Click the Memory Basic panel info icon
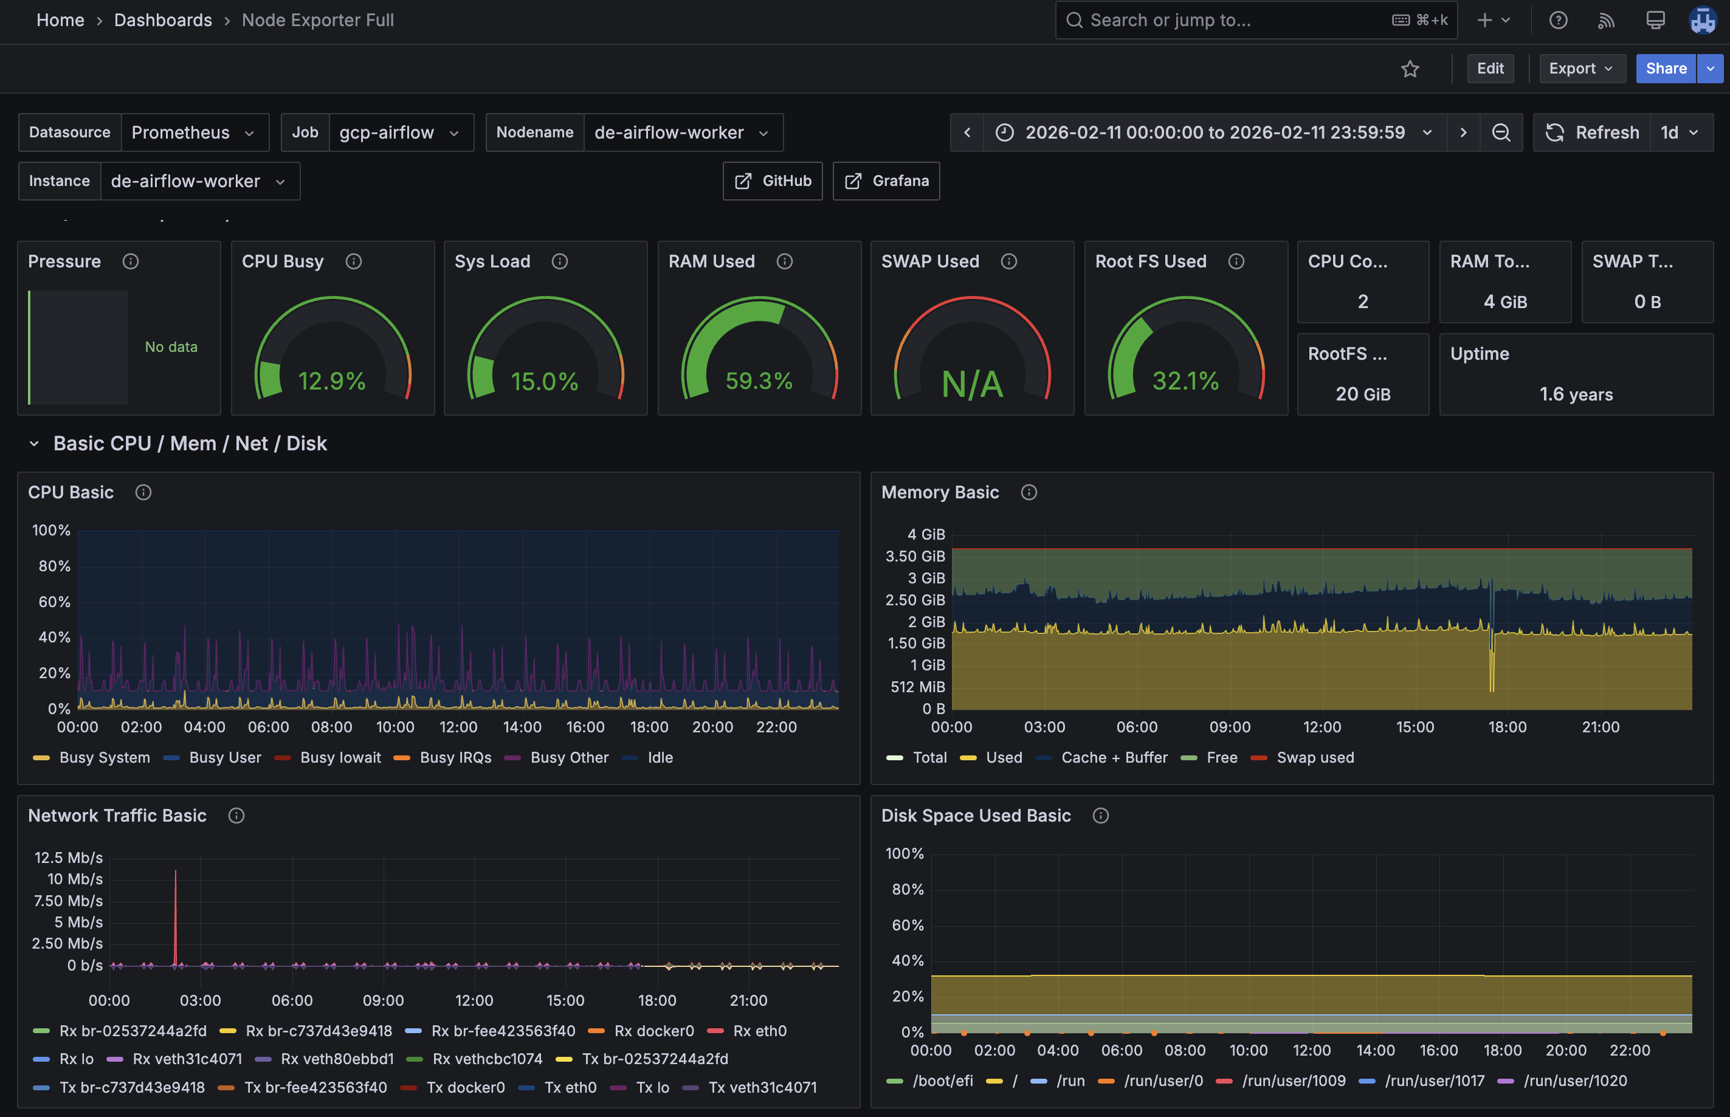Image resolution: width=1730 pixels, height=1117 pixels. coord(1029,492)
